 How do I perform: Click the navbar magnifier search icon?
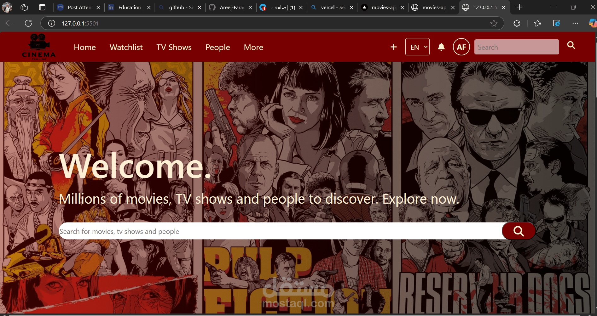coord(571,45)
